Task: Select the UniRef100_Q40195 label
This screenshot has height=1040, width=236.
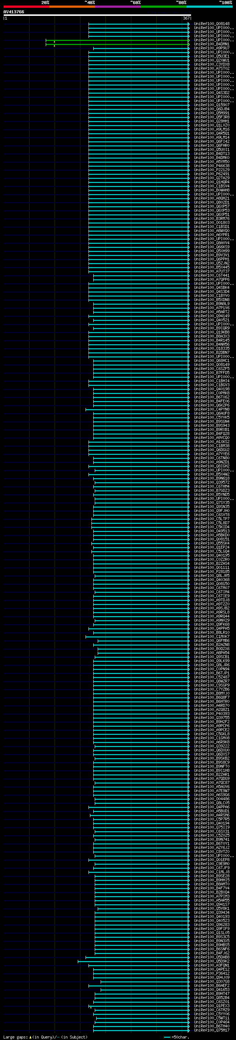Action: point(212,556)
